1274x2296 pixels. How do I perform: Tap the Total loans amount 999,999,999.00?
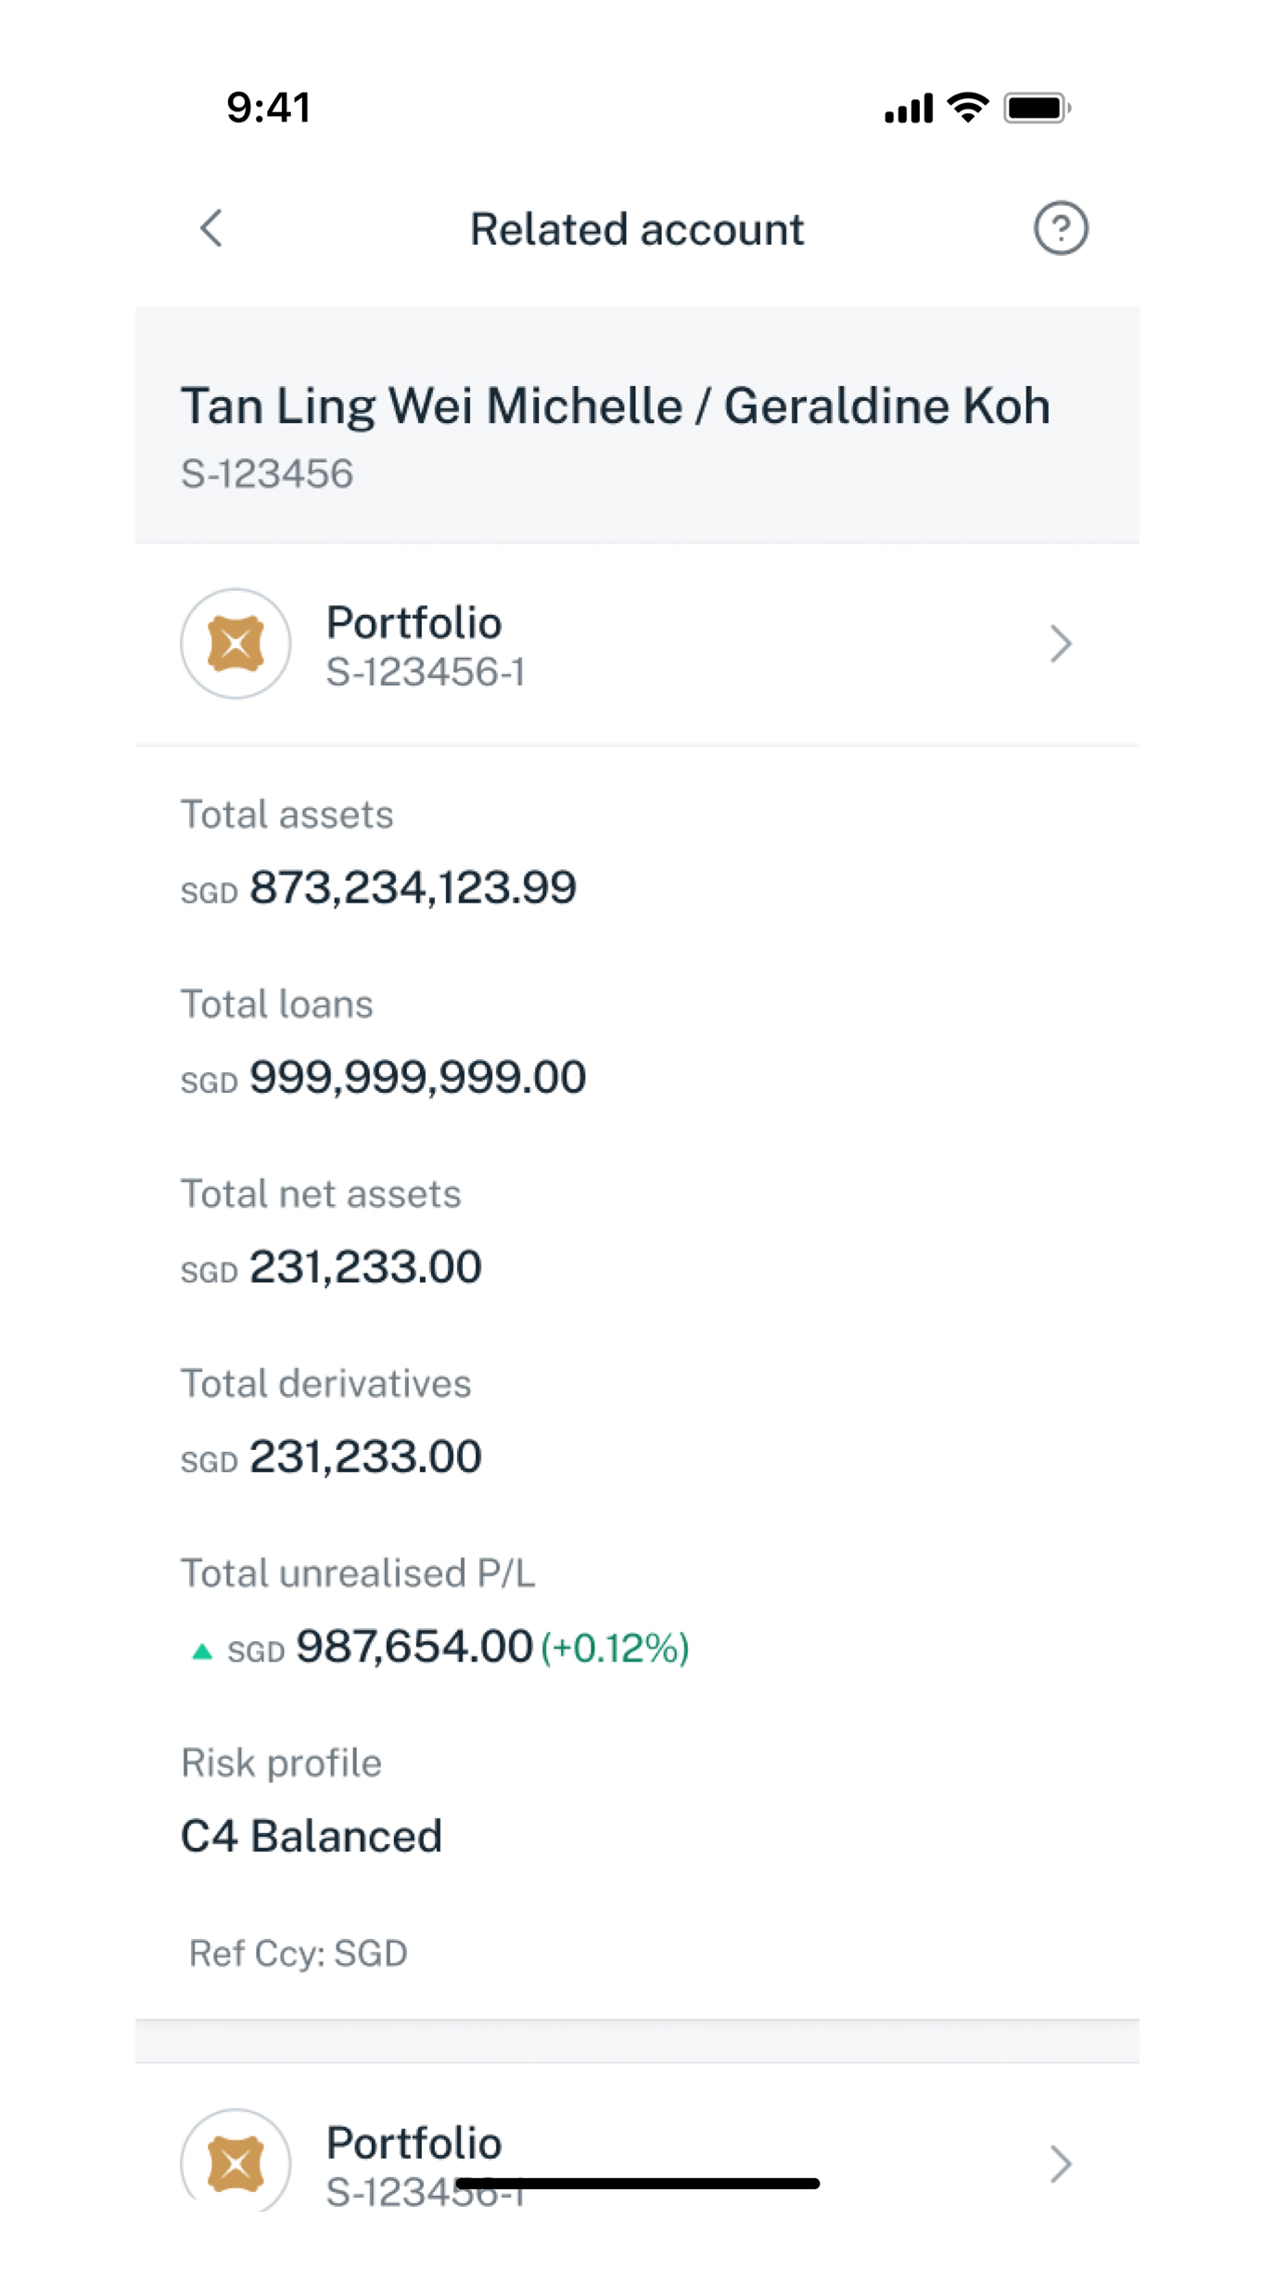pyautogui.click(x=417, y=1077)
